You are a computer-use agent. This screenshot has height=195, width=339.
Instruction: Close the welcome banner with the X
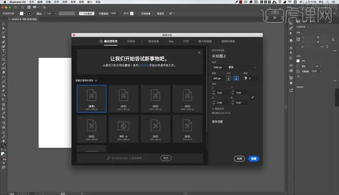[x=199, y=53]
